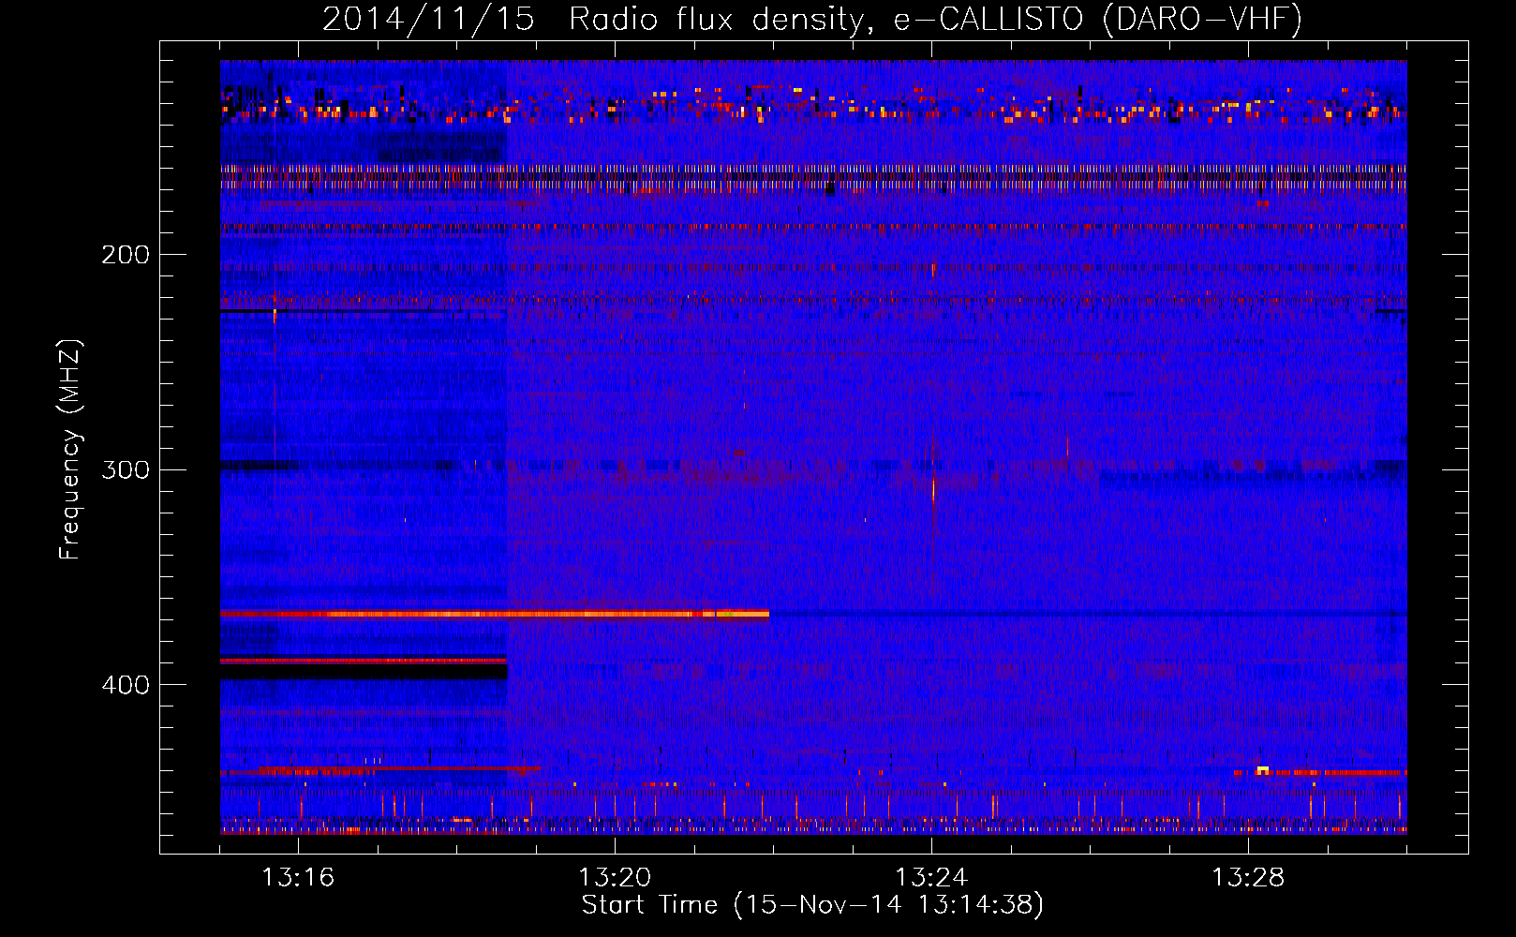
Task: Click the '300' frequency tick label
Action: tap(126, 469)
